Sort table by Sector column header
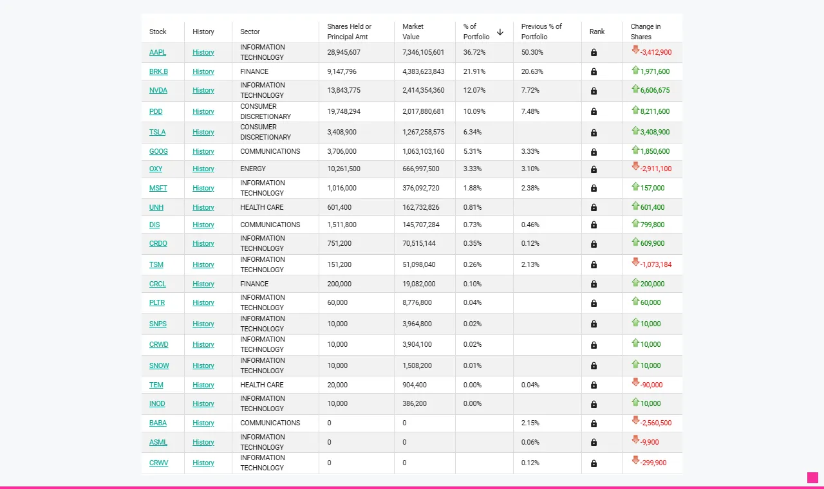The width and height of the screenshot is (824, 489). [x=250, y=32]
